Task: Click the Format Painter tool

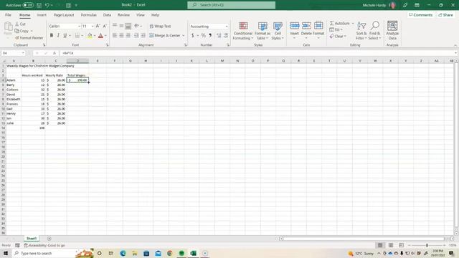Action: click(29, 38)
